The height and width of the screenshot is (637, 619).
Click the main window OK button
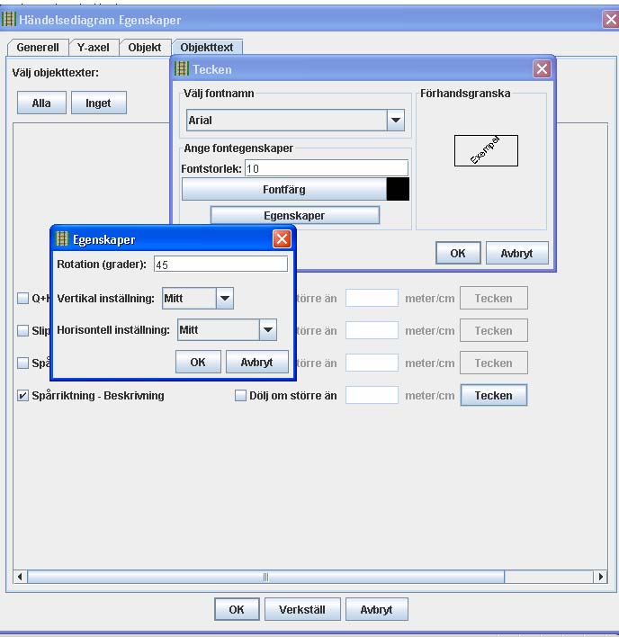click(237, 609)
